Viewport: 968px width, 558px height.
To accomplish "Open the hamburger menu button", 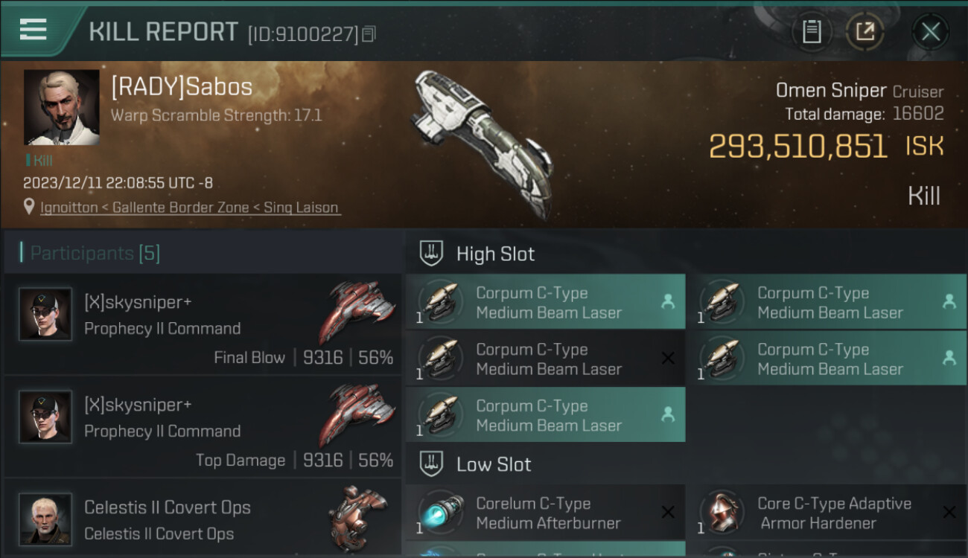I will click(34, 30).
